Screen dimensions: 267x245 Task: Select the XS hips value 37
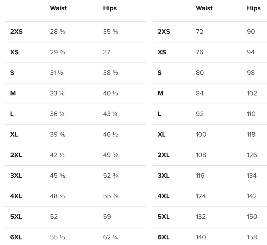point(107,52)
